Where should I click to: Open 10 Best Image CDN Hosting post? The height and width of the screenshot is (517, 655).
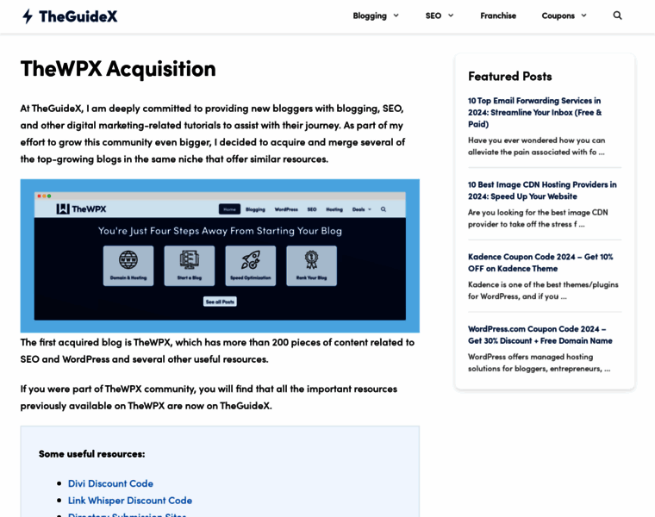542,190
